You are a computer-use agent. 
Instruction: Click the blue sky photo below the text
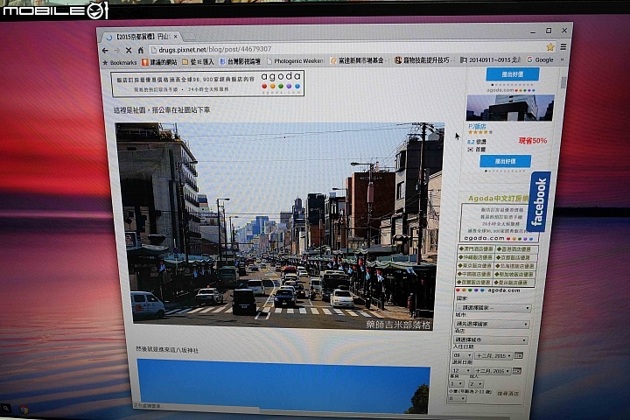(x=283, y=386)
